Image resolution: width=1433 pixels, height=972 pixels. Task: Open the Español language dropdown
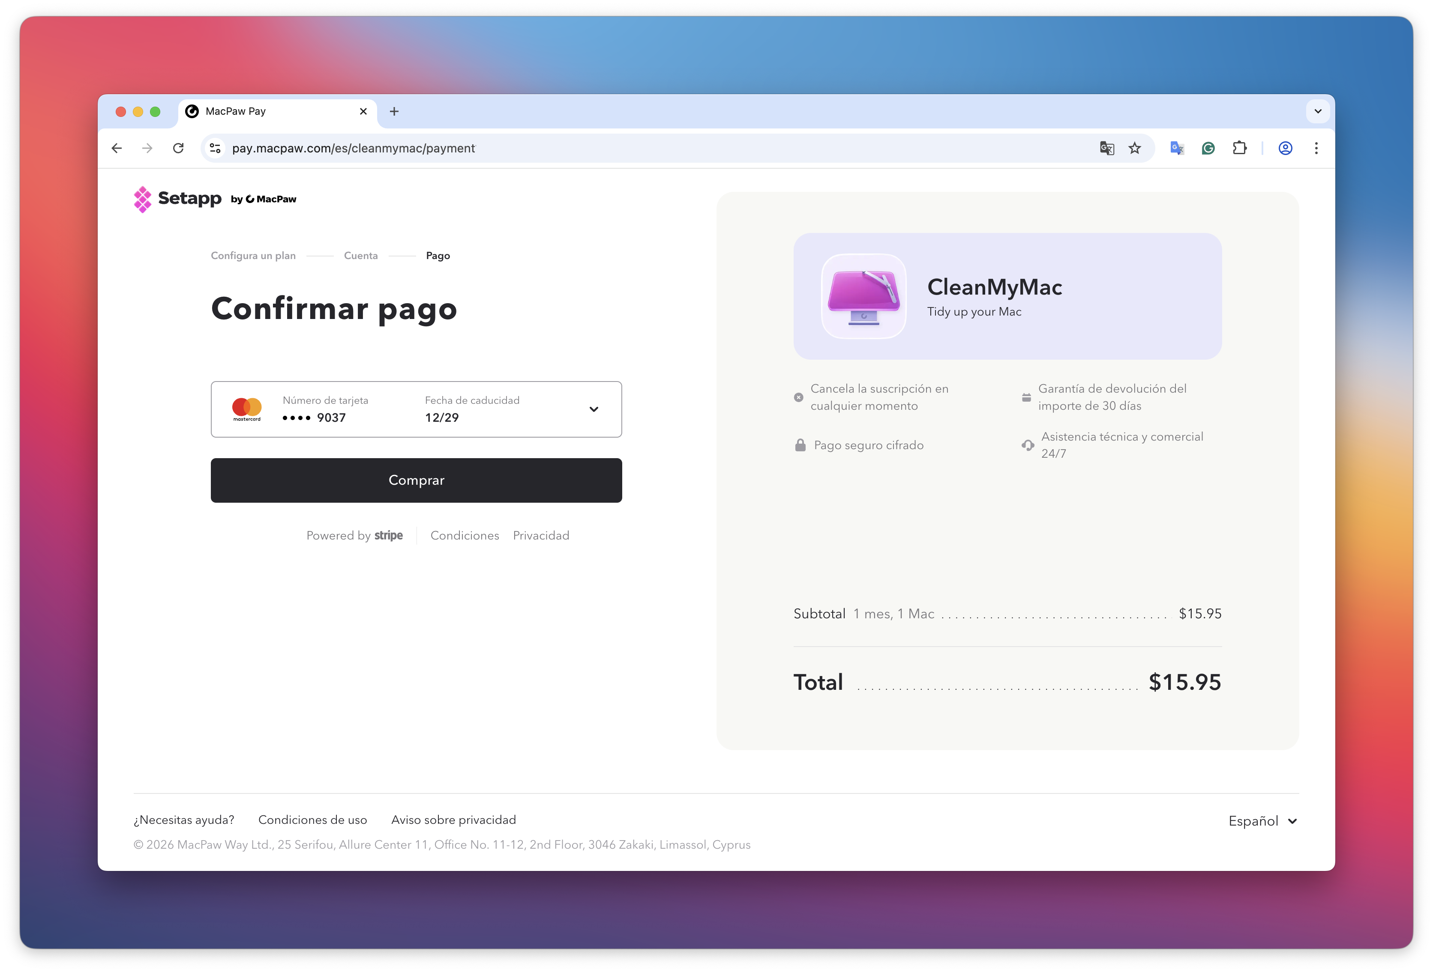[x=1263, y=821]
